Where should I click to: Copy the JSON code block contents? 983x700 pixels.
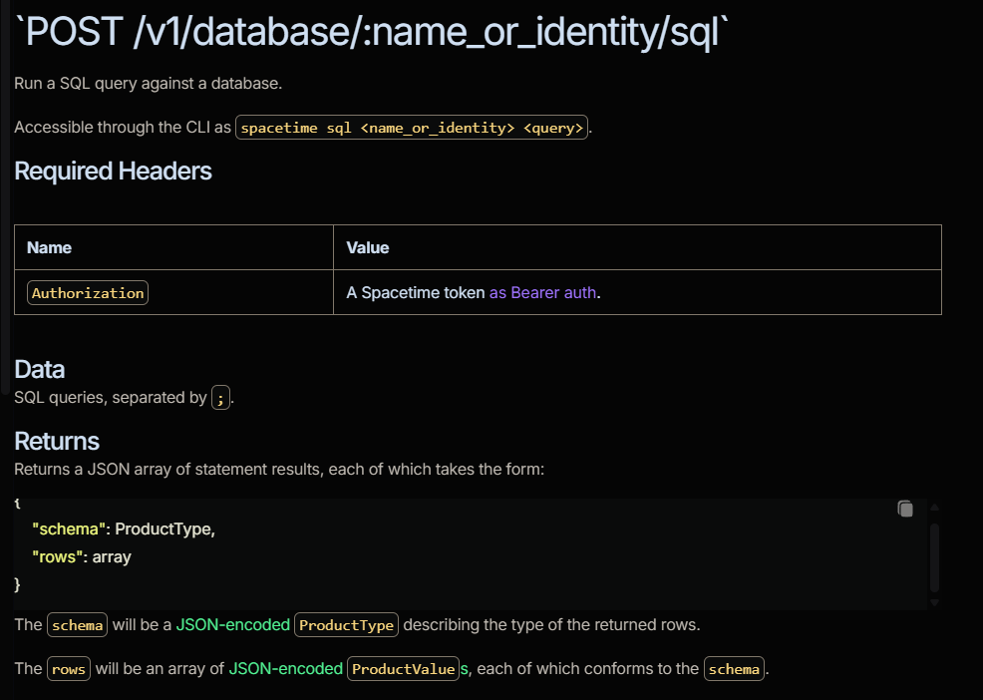point(904,509)
